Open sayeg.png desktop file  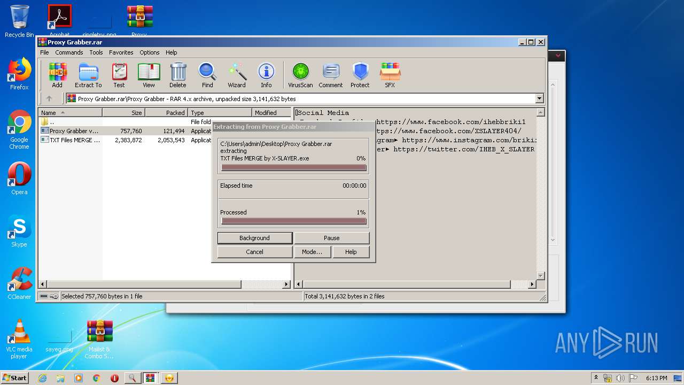(59, 341)
